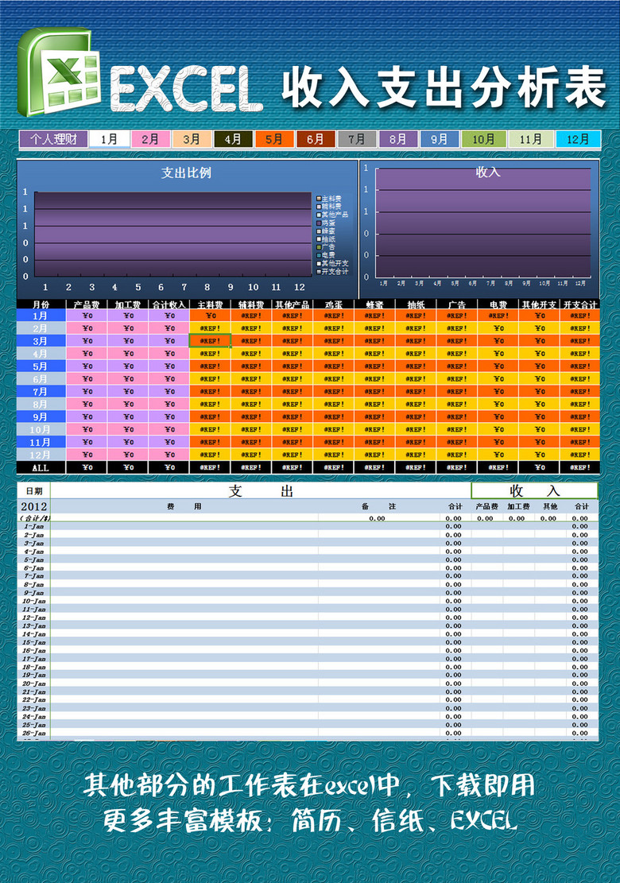Select the 其他 income column header
The width and height of the screenshot is (620, 883).
550,507
